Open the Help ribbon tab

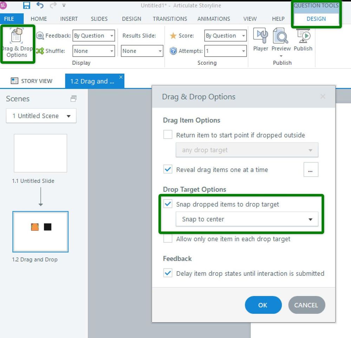278,19
